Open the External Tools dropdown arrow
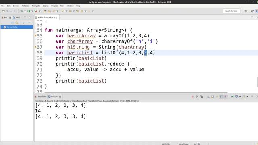Image resolution: width=258 pixels, height=145 pixels. [x=40, y=11]
